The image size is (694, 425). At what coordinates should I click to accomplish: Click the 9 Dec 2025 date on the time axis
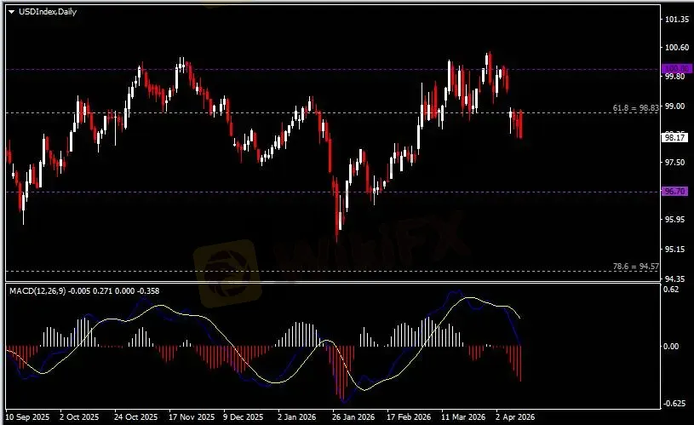(244, 418)
